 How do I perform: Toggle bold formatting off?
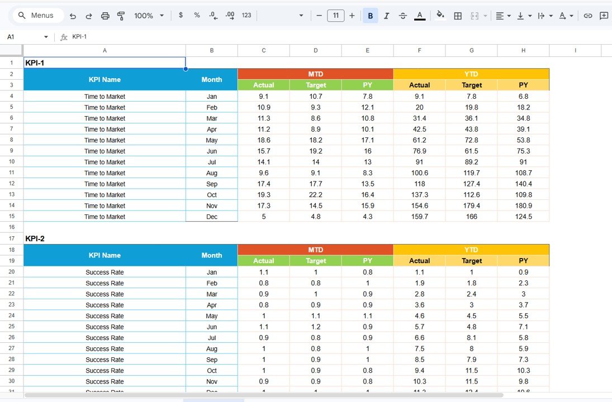click(x=370, y=15)
